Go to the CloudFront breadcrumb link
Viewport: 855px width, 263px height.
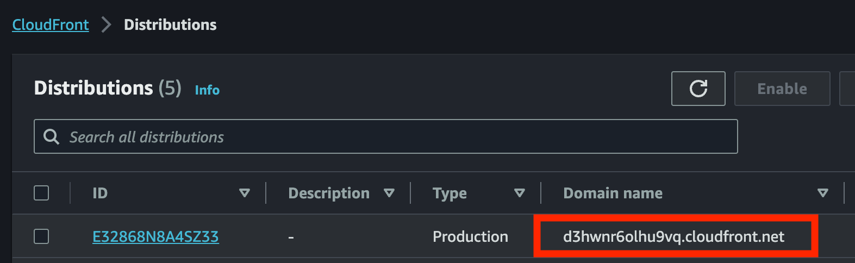click(x=51, y=25)
